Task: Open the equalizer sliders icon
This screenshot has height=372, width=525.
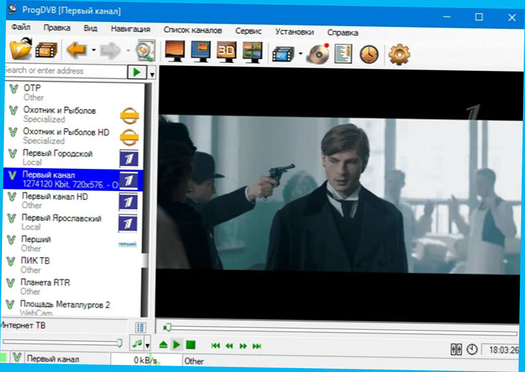Action: 456,349
